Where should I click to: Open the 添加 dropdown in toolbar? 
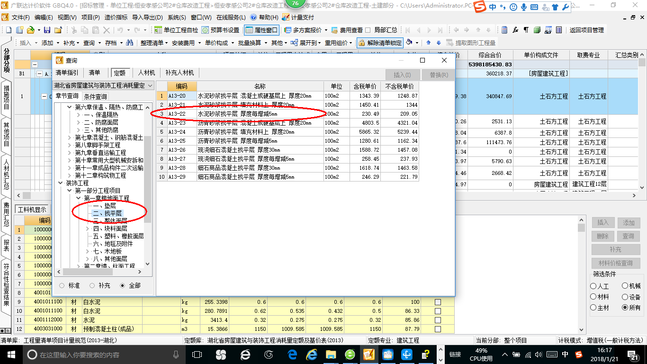click(50, 43)
